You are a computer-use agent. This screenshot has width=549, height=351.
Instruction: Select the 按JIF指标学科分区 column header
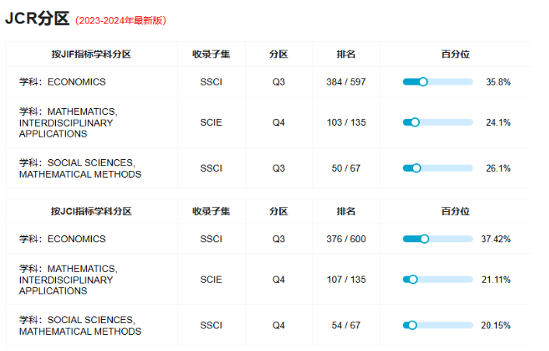pos(92,54)
